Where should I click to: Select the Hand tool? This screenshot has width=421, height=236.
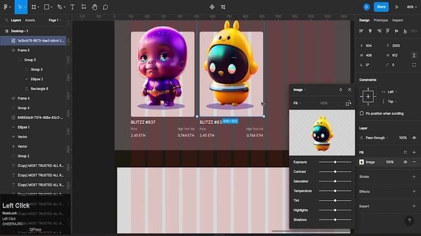[95, 7]
